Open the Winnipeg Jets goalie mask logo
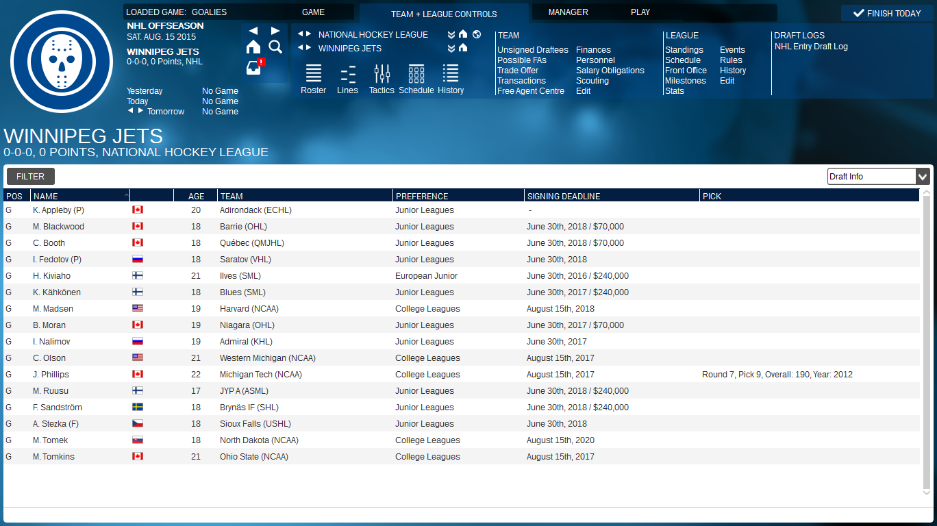The image size is (937, 526). [62, 62]
